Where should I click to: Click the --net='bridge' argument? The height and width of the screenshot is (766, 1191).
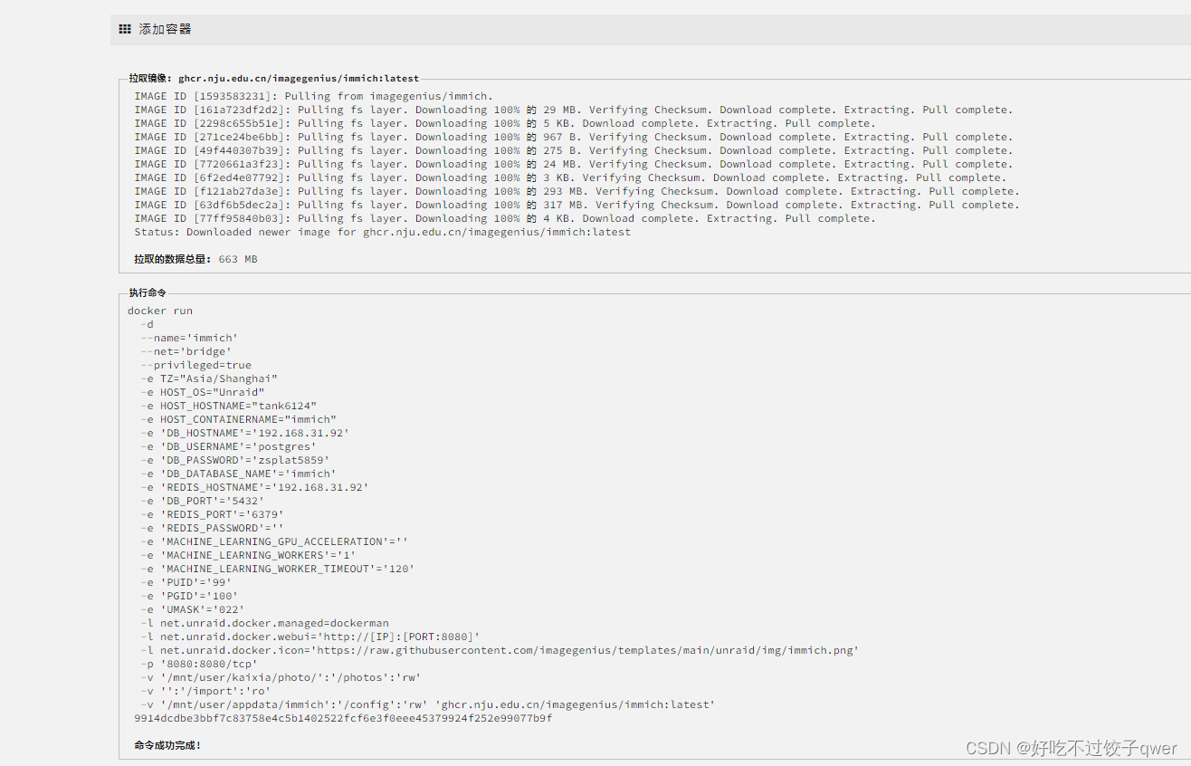186,351
